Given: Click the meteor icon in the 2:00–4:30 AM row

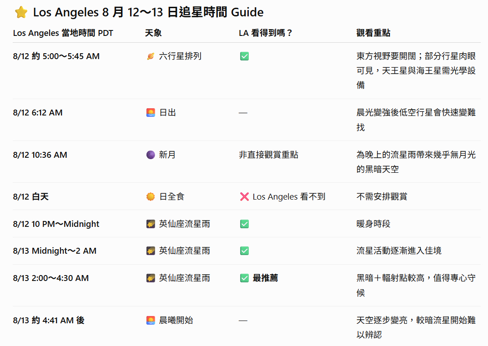Looking at the screenshot, I should click(x=151, y=278).
